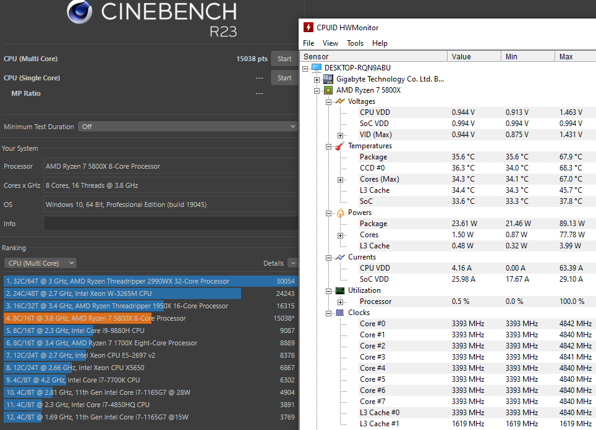Select the i7-1165G7 @ 28W ranking row
Screen dimensions: 596x430
click(x=150, y=392)
